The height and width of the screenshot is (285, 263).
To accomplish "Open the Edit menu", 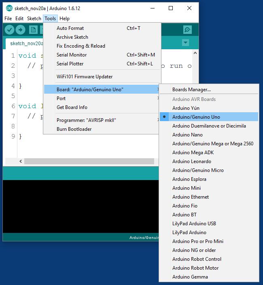I will pyautogui.click(x=19, y=19).
